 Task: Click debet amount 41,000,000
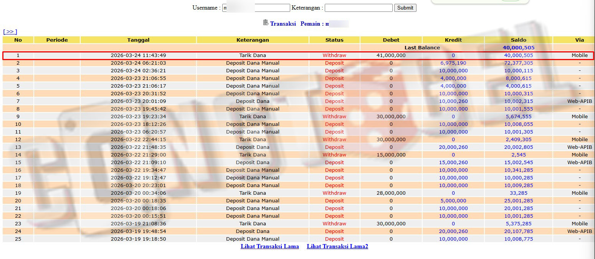tap(391, 55)
